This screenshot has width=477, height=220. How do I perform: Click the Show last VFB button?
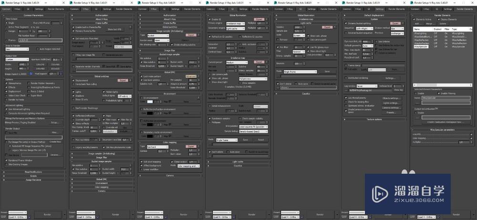click(114, 29)
